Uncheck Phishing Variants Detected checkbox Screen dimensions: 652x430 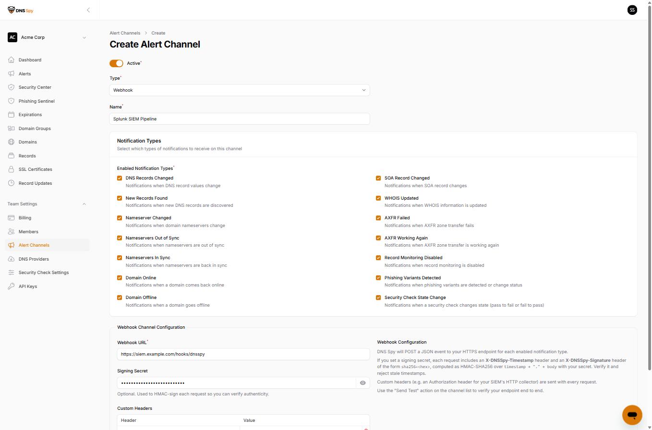pos(378,278)
